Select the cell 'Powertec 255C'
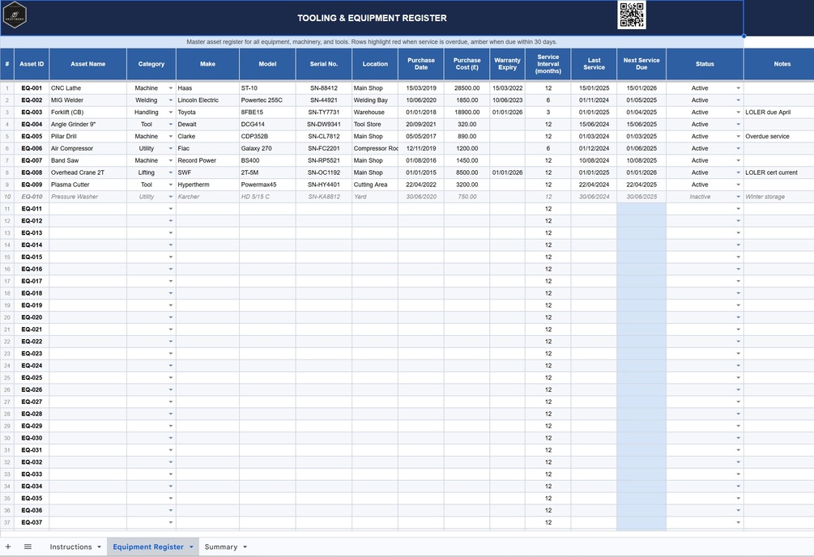This screenshot has height=557, width=814. (267, 100)
